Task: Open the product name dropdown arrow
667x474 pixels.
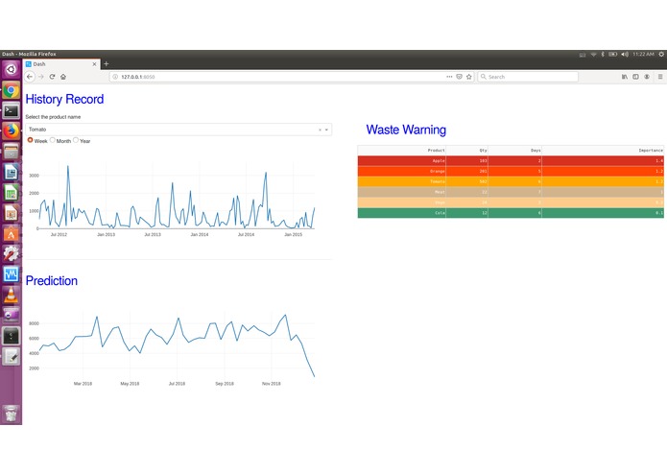Action: [326, 130]
